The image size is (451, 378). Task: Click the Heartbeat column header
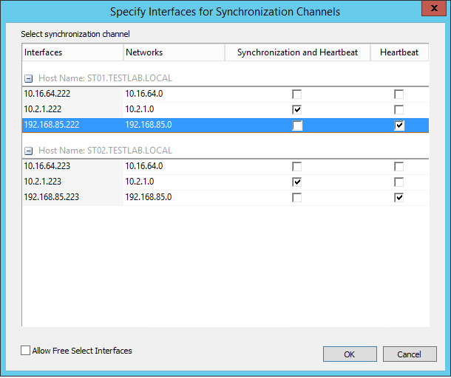point(399,52)
